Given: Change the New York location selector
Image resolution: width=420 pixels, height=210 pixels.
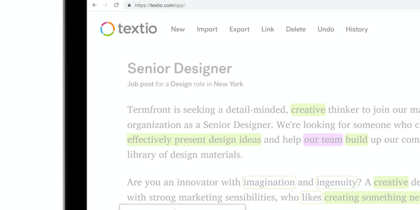Looking at the screenshot, I should coord(228,84).
